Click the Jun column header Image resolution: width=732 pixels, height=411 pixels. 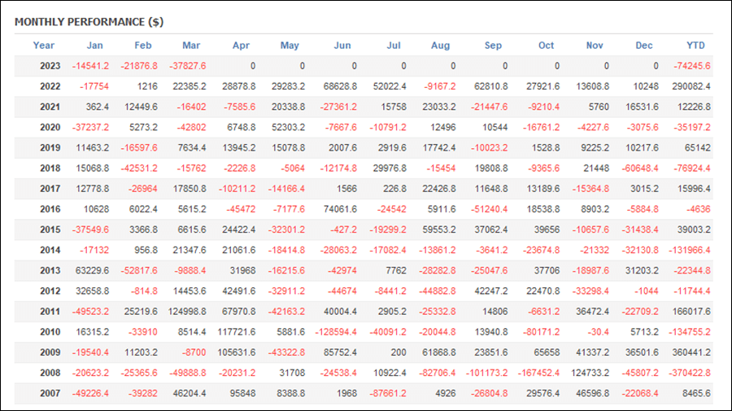point(342,46)
